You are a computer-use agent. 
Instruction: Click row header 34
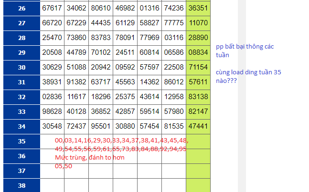[21, 126]
